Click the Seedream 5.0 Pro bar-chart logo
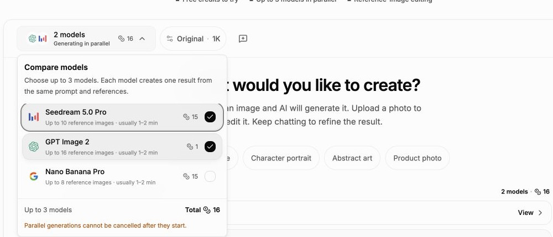The height and width of the screenshot is (237, 553). click(x=34, y=117)
